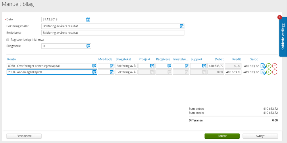
Task: Click the Beskrivelse text field
Action: click(113, 33)
